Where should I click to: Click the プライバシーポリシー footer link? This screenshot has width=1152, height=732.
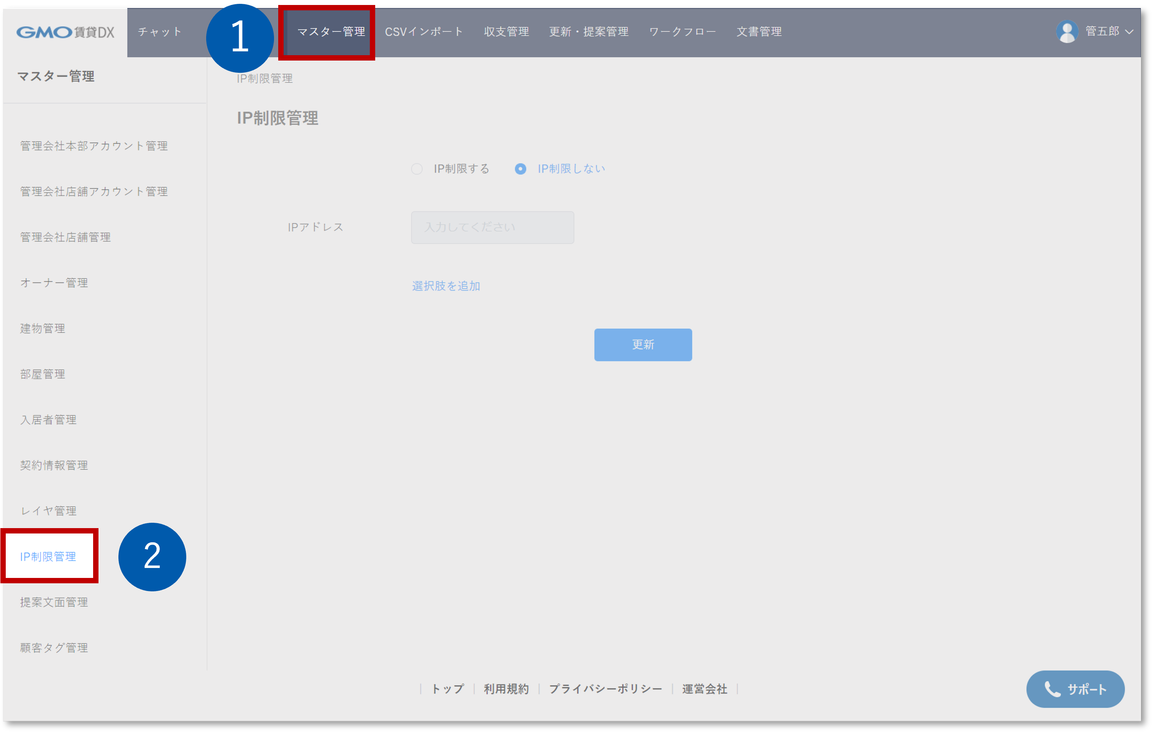605,689
